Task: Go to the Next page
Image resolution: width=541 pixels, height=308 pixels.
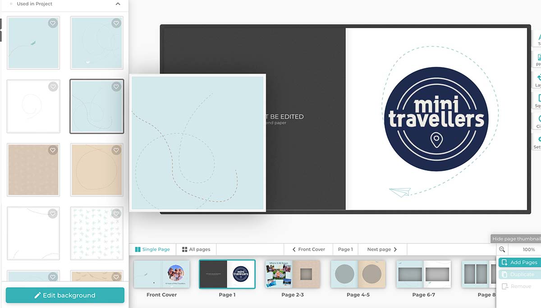Action: (382, 249)
